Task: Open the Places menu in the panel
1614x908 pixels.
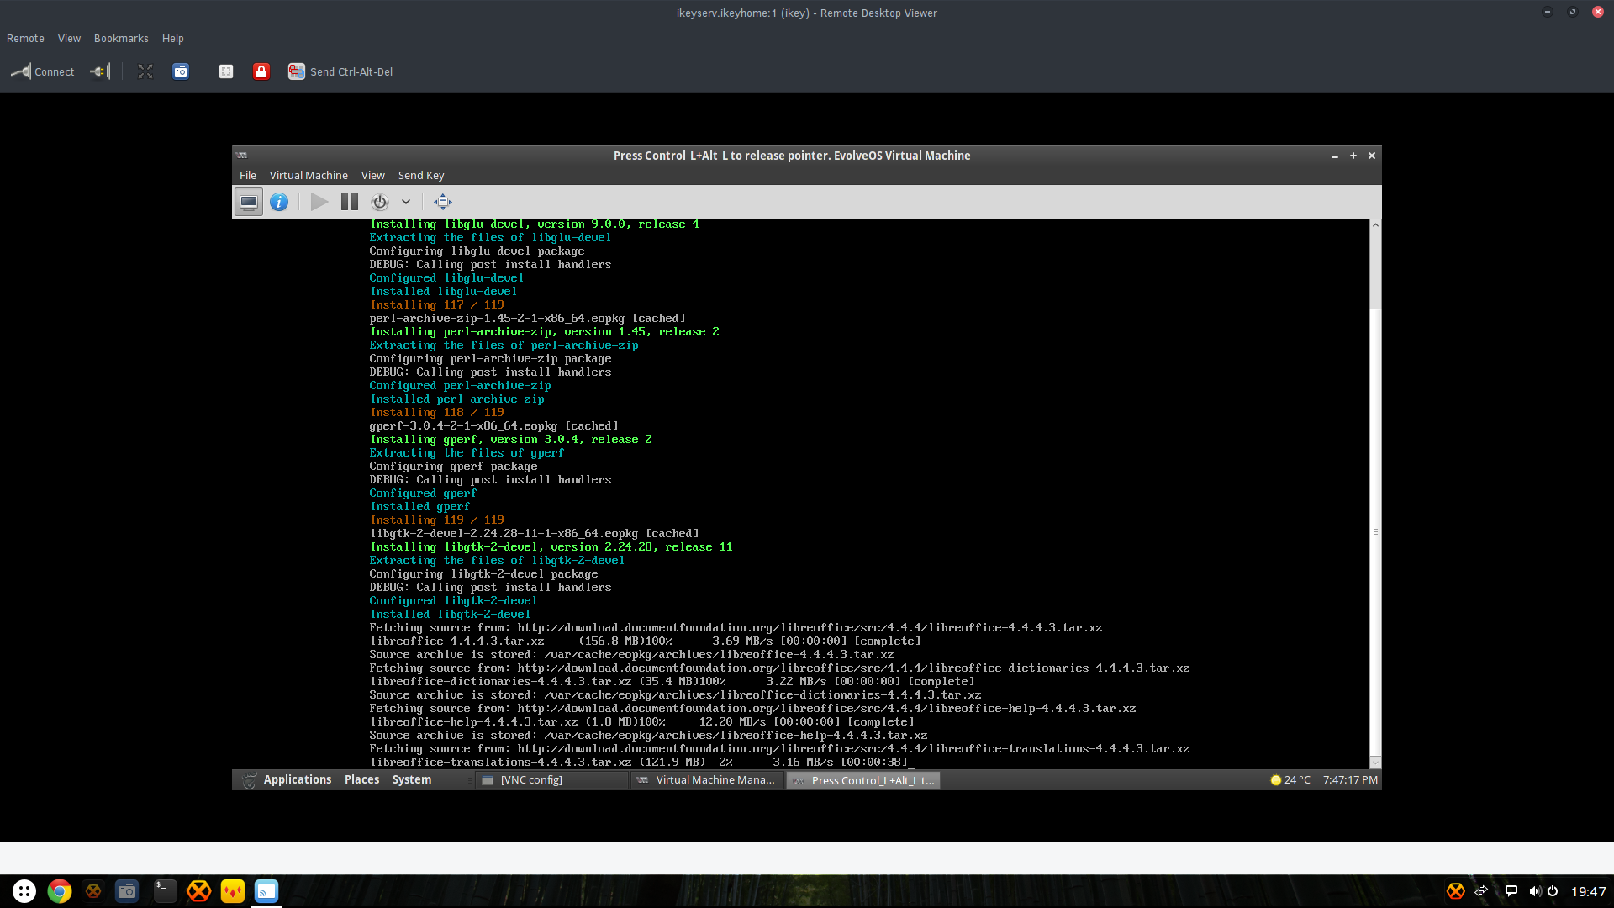Action: click(x=362, y=780)
